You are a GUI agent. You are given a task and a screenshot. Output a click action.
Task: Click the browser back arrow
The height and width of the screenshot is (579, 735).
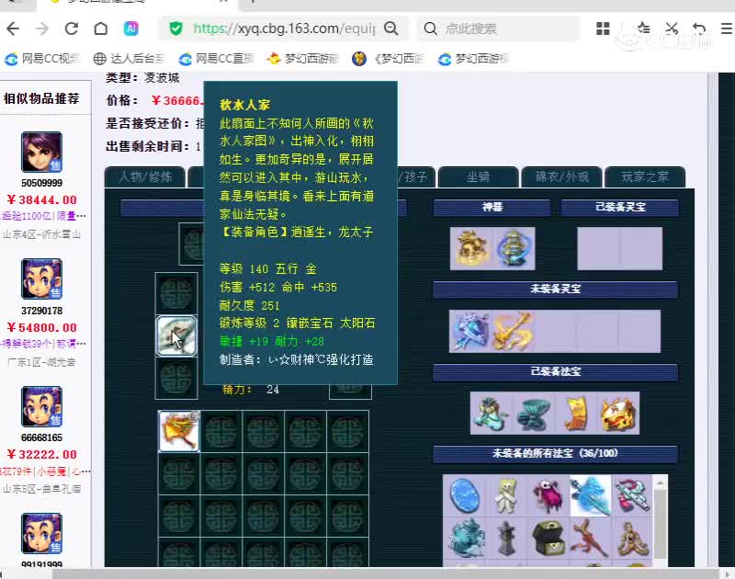tap(13, 28)
